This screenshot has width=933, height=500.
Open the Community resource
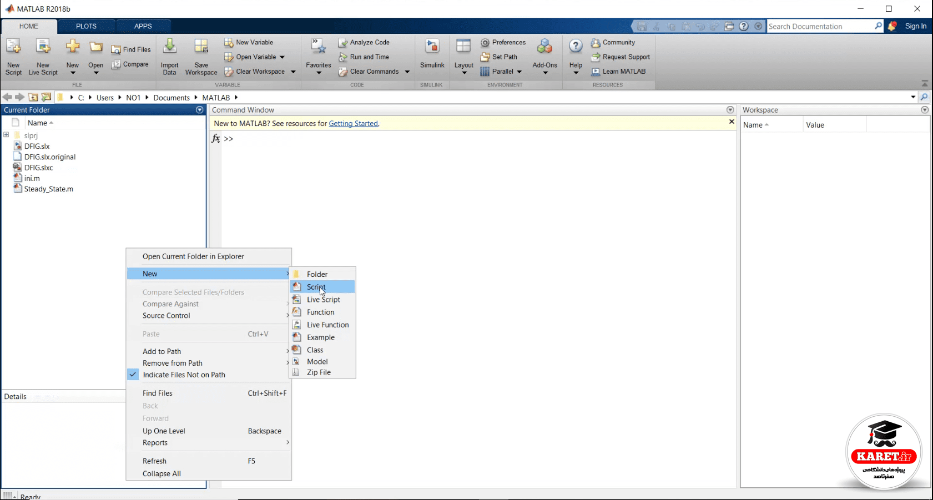coord(613,42)
